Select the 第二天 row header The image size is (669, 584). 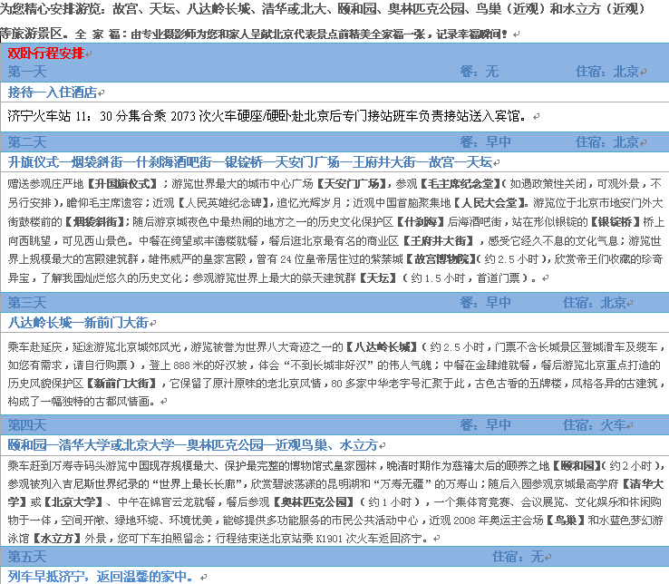point(27,141)
